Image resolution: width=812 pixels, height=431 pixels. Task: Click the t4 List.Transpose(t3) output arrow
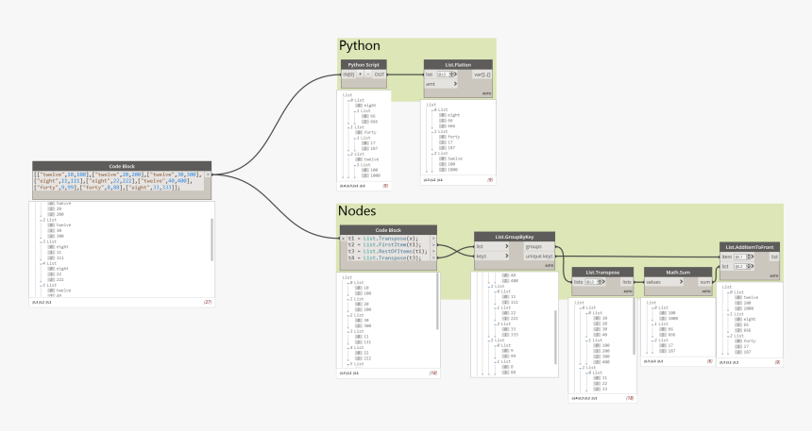click(433, 257)
